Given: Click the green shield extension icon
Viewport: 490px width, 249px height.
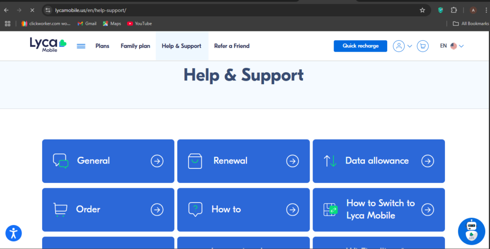Looking at the screenshot, I should (x=440, y=11).
